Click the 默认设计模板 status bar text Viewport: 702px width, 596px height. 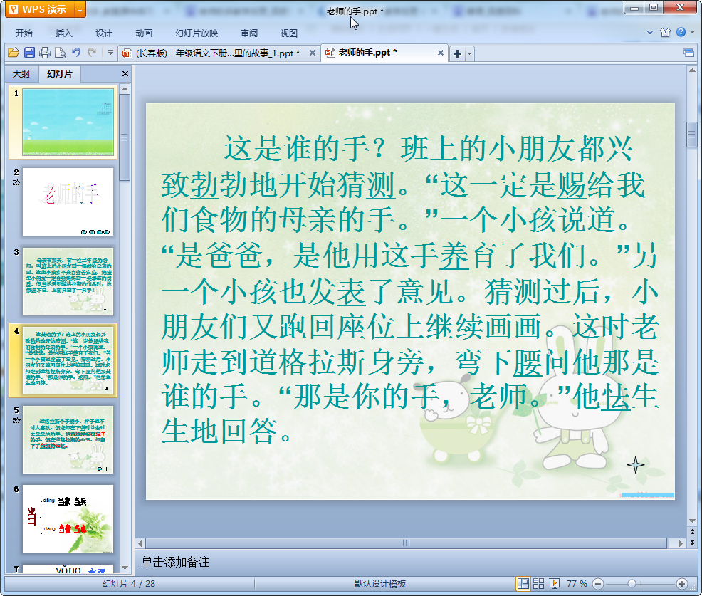(x=380, y=584)
